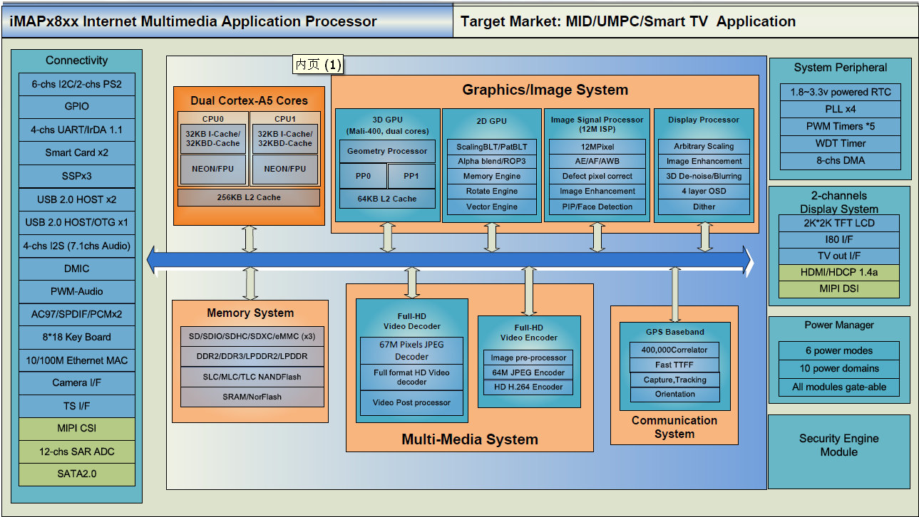The image size is (919, 517).
Task: Click the 'Memory Engine' block
Action: pos(492,177)
